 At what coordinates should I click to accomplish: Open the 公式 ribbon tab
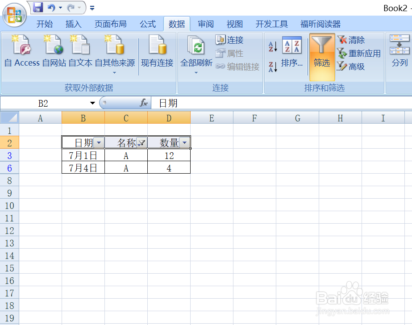coord(148,24)
